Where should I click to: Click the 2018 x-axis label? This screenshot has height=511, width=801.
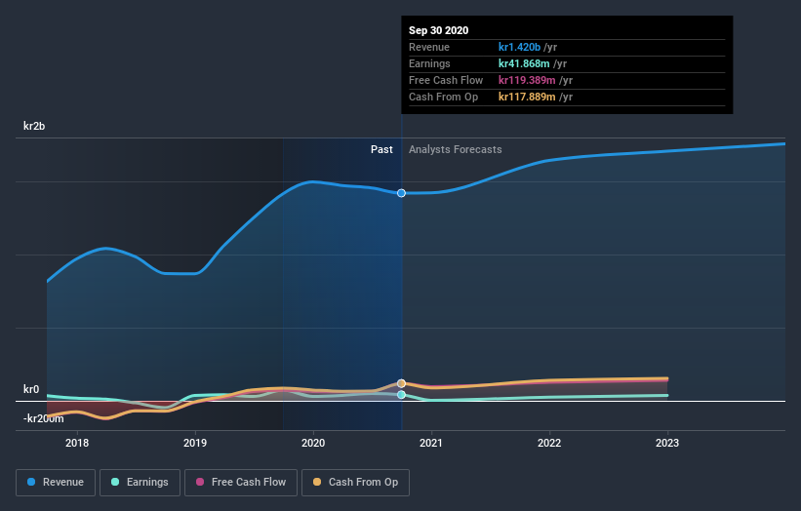pos(77,443)
